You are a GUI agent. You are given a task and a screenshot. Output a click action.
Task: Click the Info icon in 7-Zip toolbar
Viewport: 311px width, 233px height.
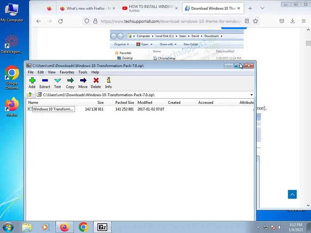pyautogui.click(x=108, y=83)
